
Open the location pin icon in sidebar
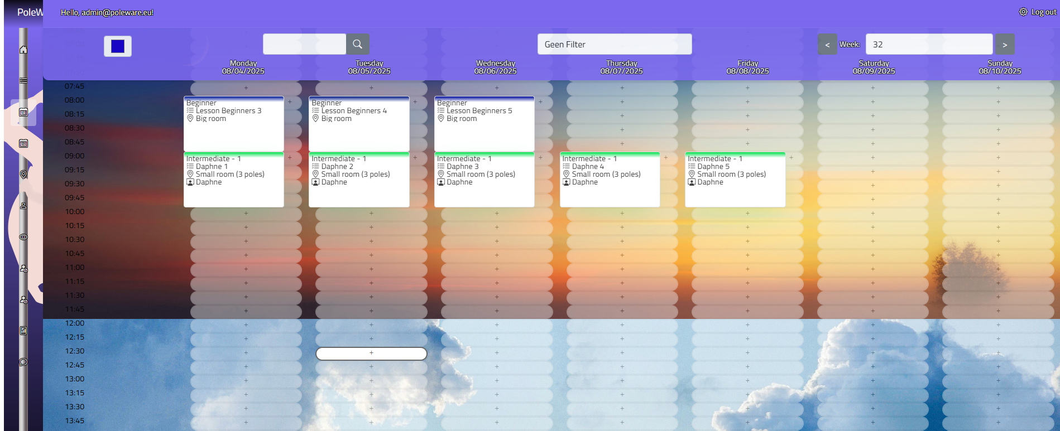tap(23, 175)
